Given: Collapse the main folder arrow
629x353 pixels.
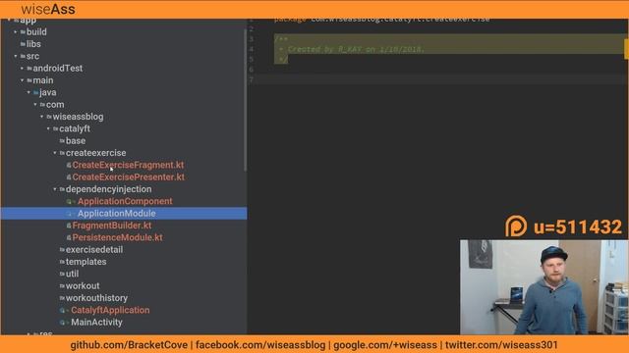Looking at the screenshot, I should click(x=22, y=80).
